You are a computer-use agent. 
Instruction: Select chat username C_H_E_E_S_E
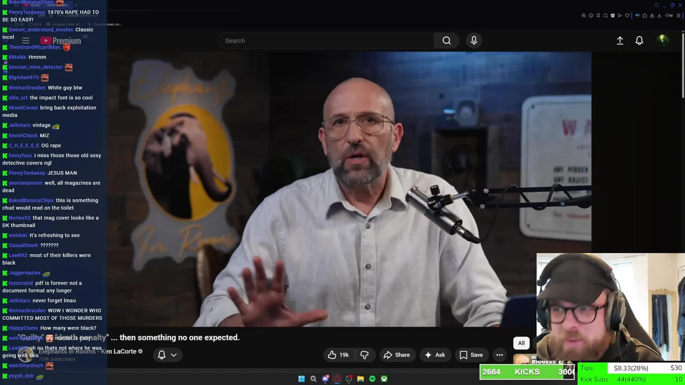click(24, 145)
